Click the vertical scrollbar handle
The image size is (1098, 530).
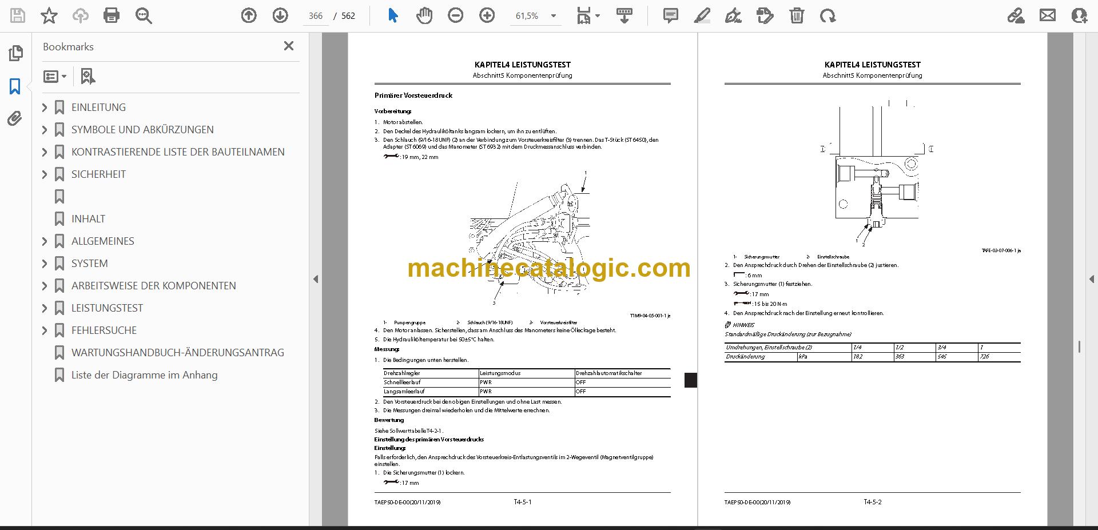point(1079,346)
